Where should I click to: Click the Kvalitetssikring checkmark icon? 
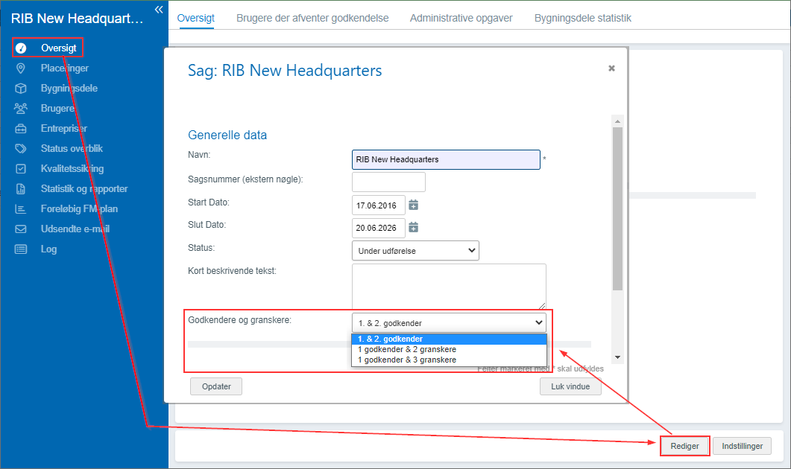coord(21,169)
